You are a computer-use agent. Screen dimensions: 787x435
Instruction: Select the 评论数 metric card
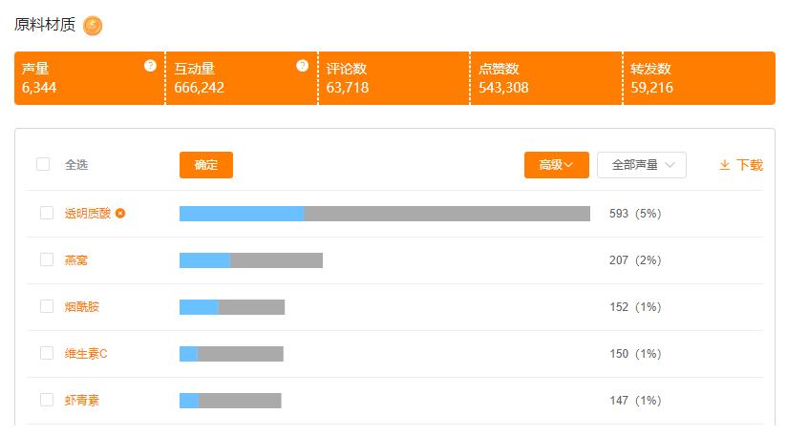pyautogui.click(x=393, y=78)
